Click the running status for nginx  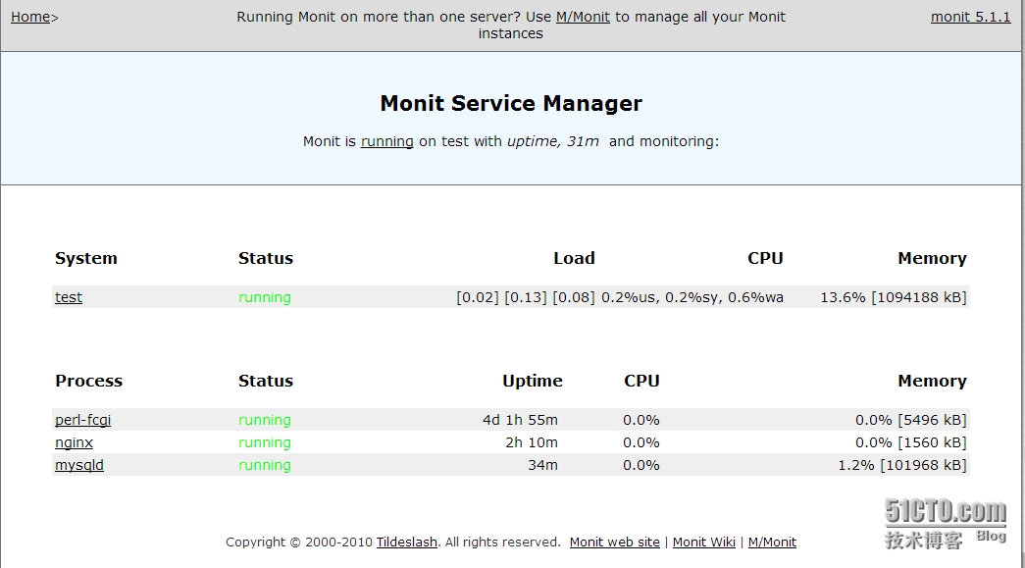coord(265,442)
